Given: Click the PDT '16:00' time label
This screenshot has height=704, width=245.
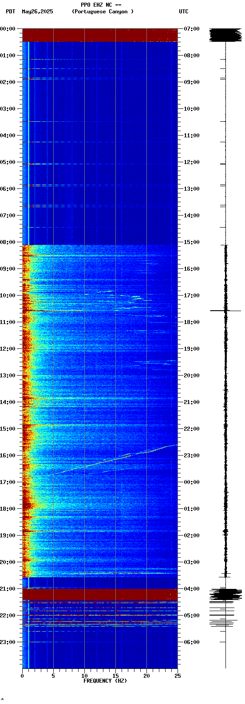Looking at the screenshot, I should (8, 456).
